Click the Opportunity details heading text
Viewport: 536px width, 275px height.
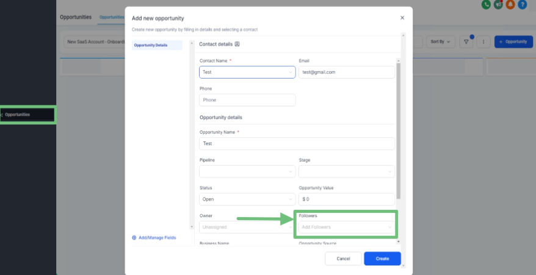click(221, 118)
